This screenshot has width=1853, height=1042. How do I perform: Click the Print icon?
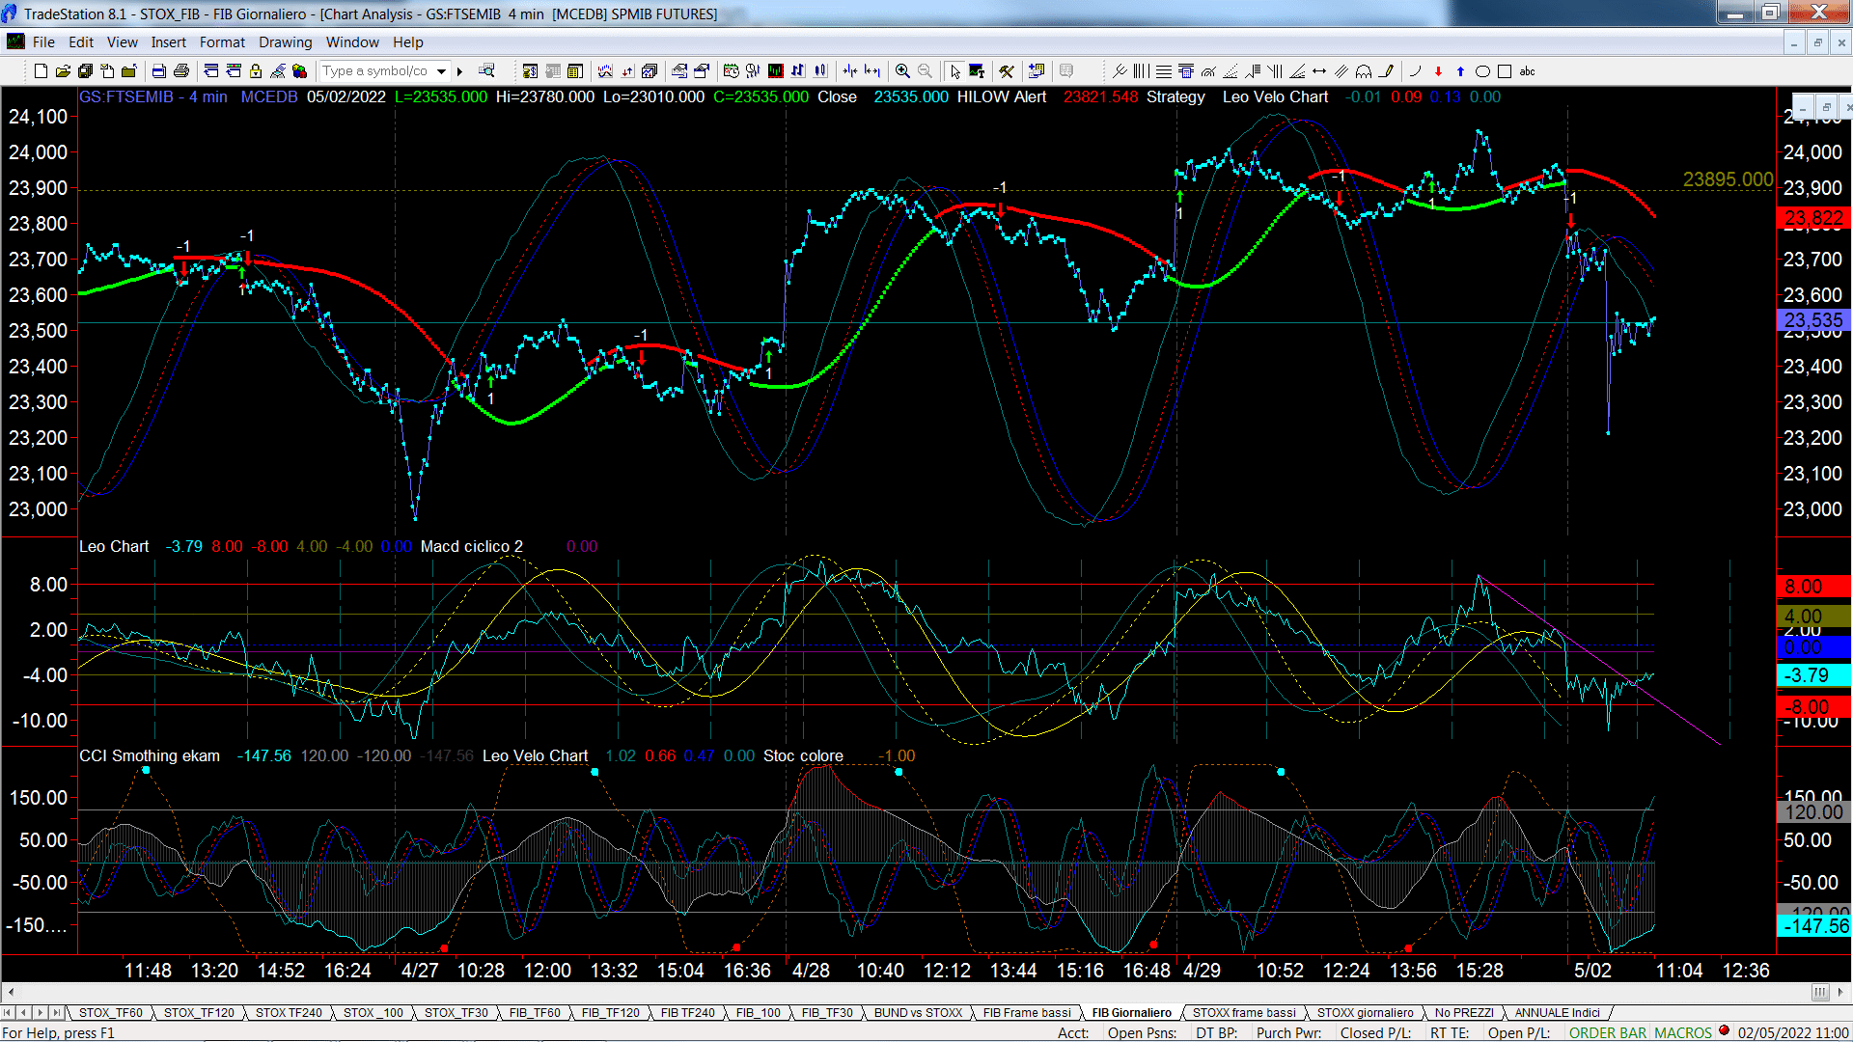pyautogui.click(x=180, y=70)
